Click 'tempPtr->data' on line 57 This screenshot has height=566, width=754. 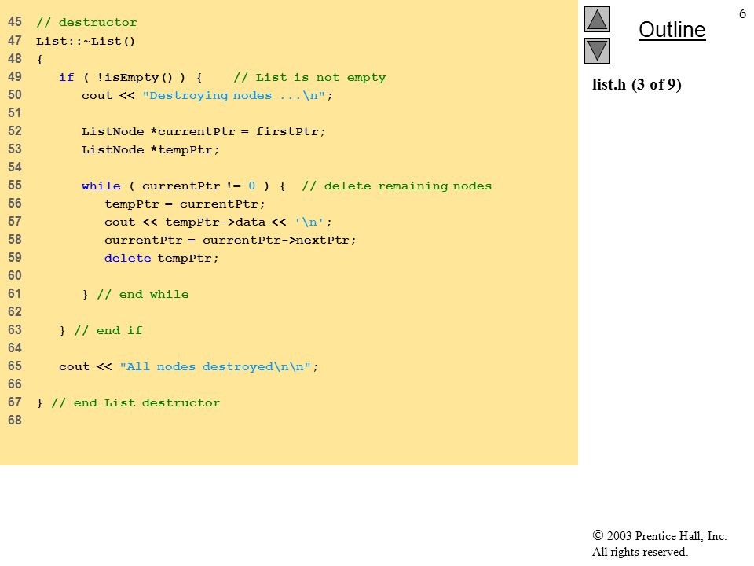click(x=215, y=222)
